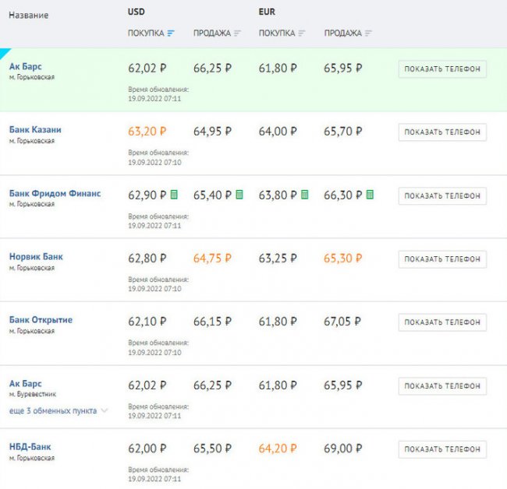Open Банк Фридом Финанс link
Viewport: 507px width, 489px height.
[x=55, y=193]
